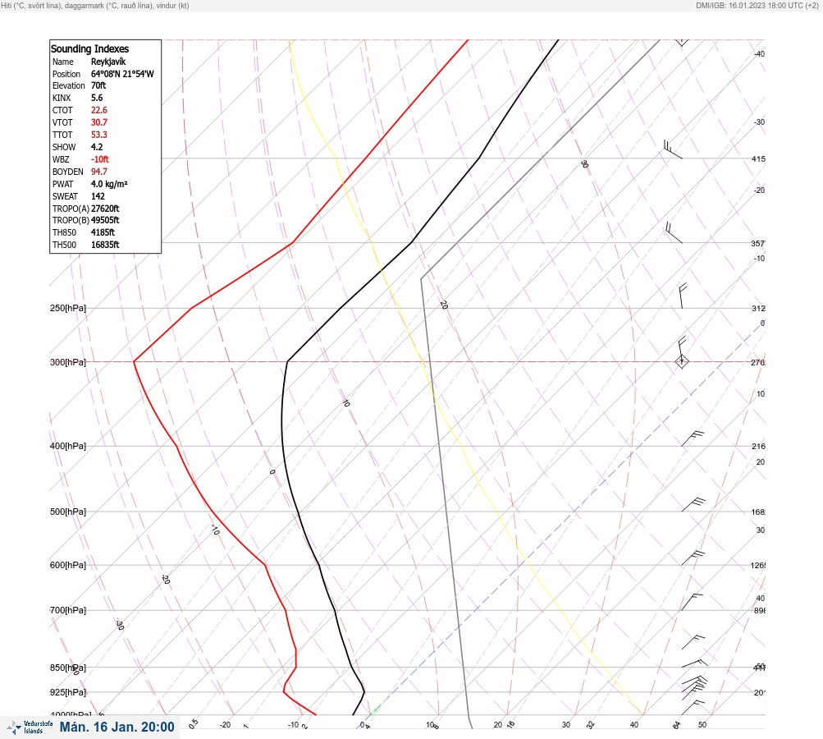Select the PWAT value 4.0 kg/m²
The width and height of the screenshot is (823, 739).
tap(109, 184)
